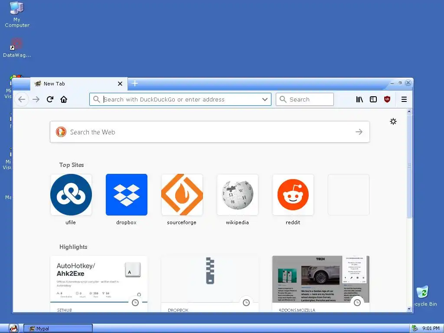Viewport: 444px width, 333px height.
Task: Click the magnifier icon in address bar
Action: pos(97,99)
